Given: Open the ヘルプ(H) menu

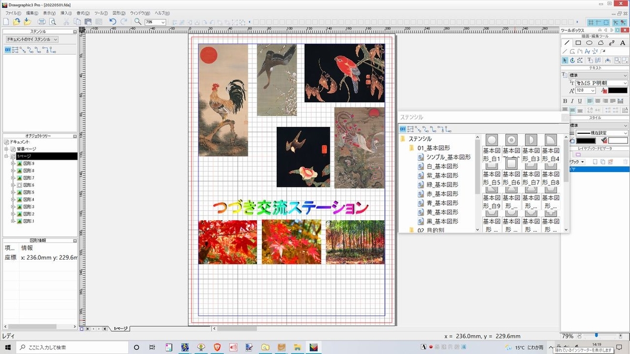Looking at the screenshot, I should tap(162, 13).
